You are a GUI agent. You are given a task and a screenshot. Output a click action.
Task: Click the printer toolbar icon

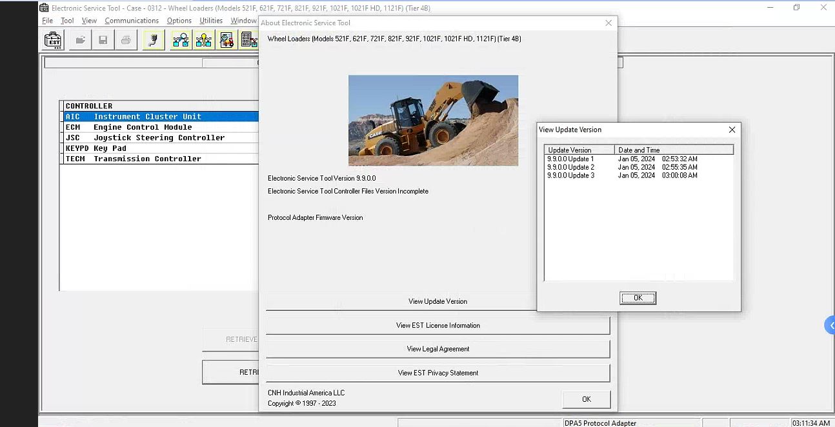coord(126,41)
